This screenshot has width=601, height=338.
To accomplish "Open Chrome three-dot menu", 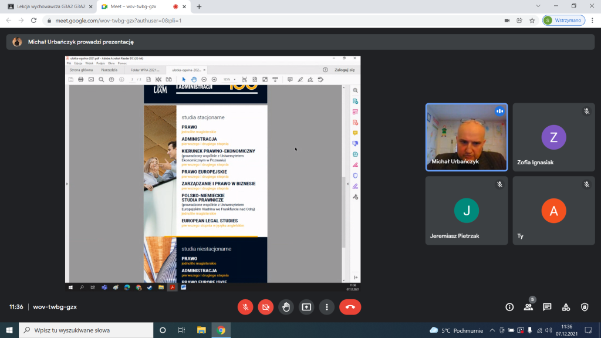I will pos(591,20).
